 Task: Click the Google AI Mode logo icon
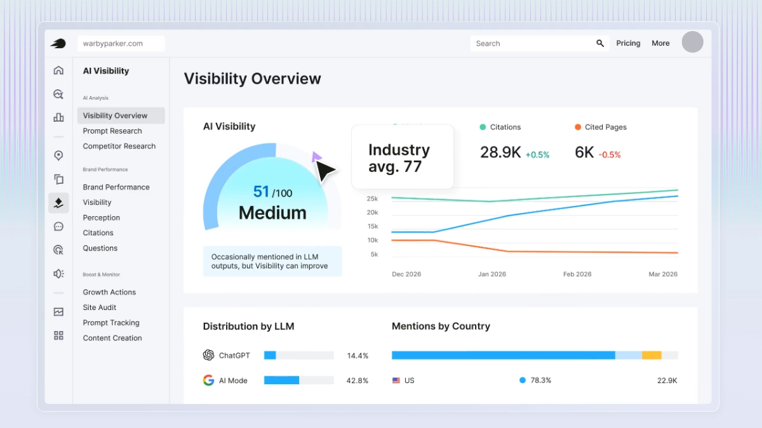click(x=208, y=380)
